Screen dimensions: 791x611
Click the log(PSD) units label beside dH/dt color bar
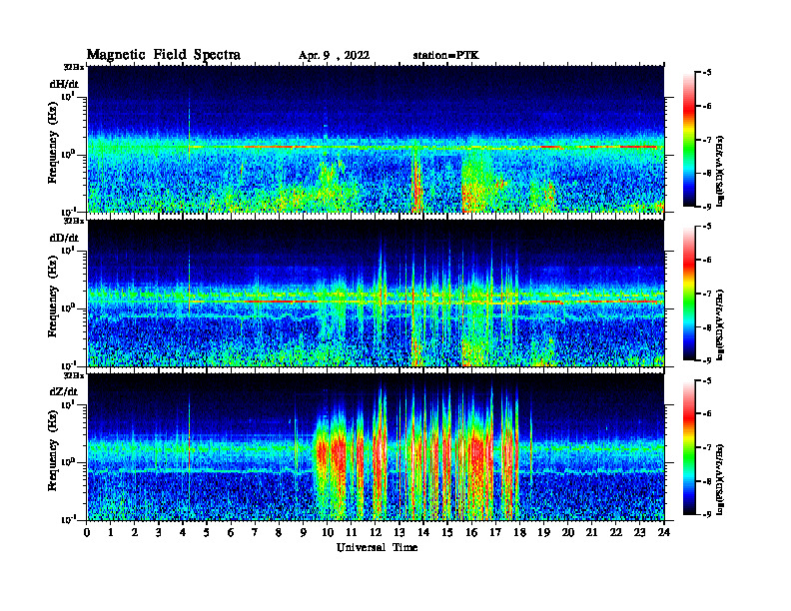pos(721,172)
